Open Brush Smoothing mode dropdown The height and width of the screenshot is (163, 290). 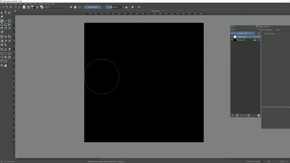(x=283, y=30)
